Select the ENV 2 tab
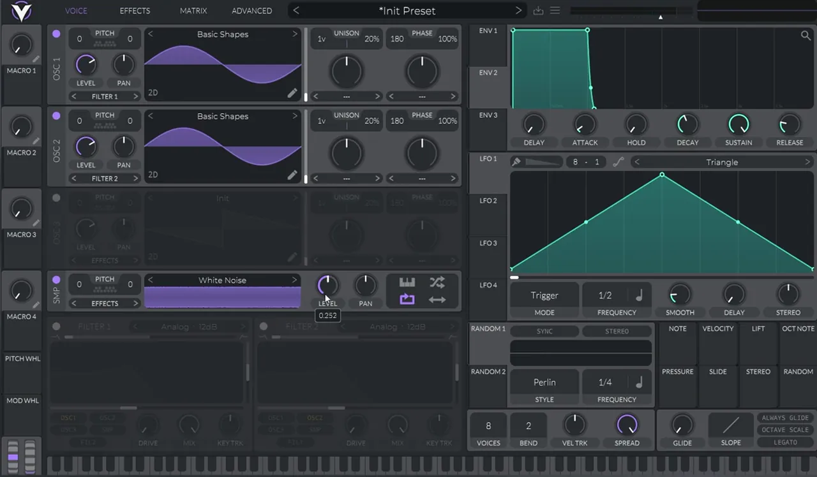 point(488,73)
